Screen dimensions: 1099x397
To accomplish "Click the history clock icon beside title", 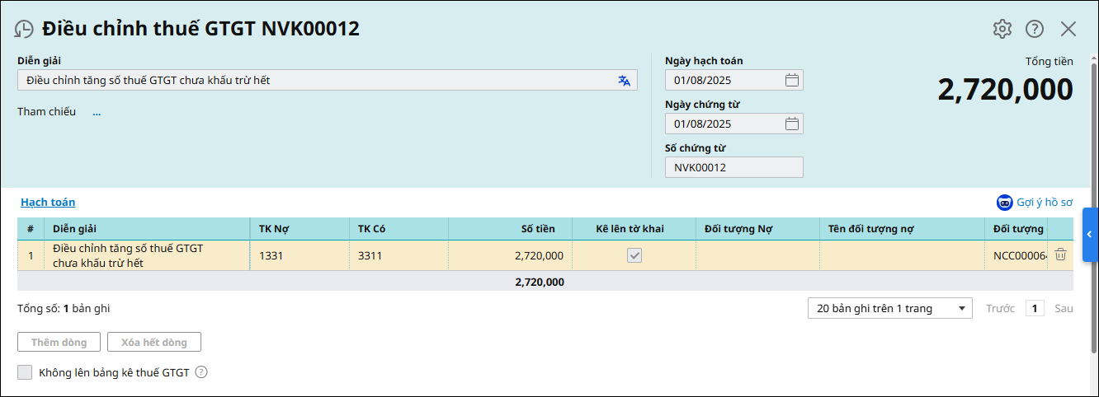I will click(24, 29).
